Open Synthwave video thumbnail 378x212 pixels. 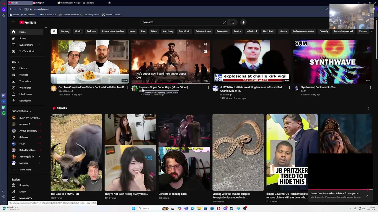click(x=332, y=62)
